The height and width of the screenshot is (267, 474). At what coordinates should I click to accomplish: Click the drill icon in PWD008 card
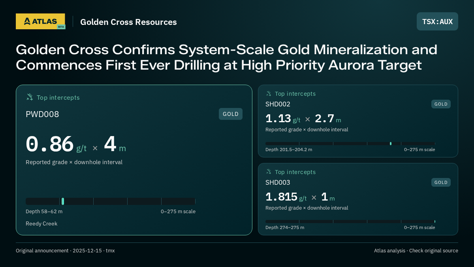(30, 97)
